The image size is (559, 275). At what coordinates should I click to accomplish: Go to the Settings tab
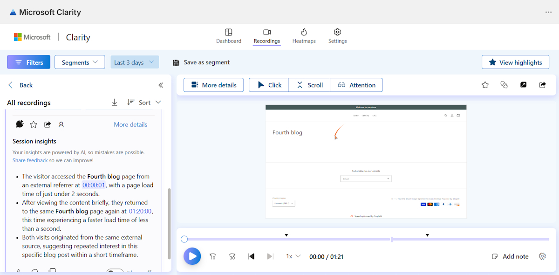(338, 36)
